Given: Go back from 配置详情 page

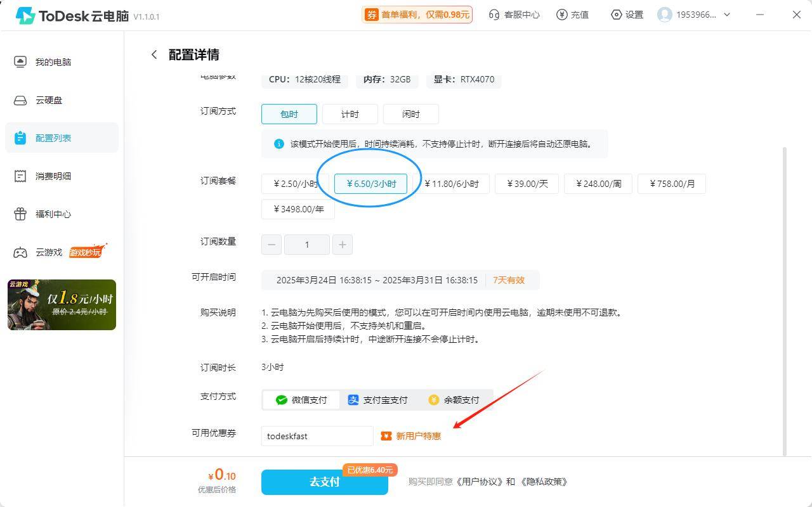Looking at the screenshot, I should click(154, 55).
